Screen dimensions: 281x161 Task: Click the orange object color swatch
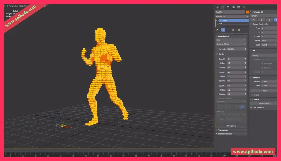[x=247, y=12]
